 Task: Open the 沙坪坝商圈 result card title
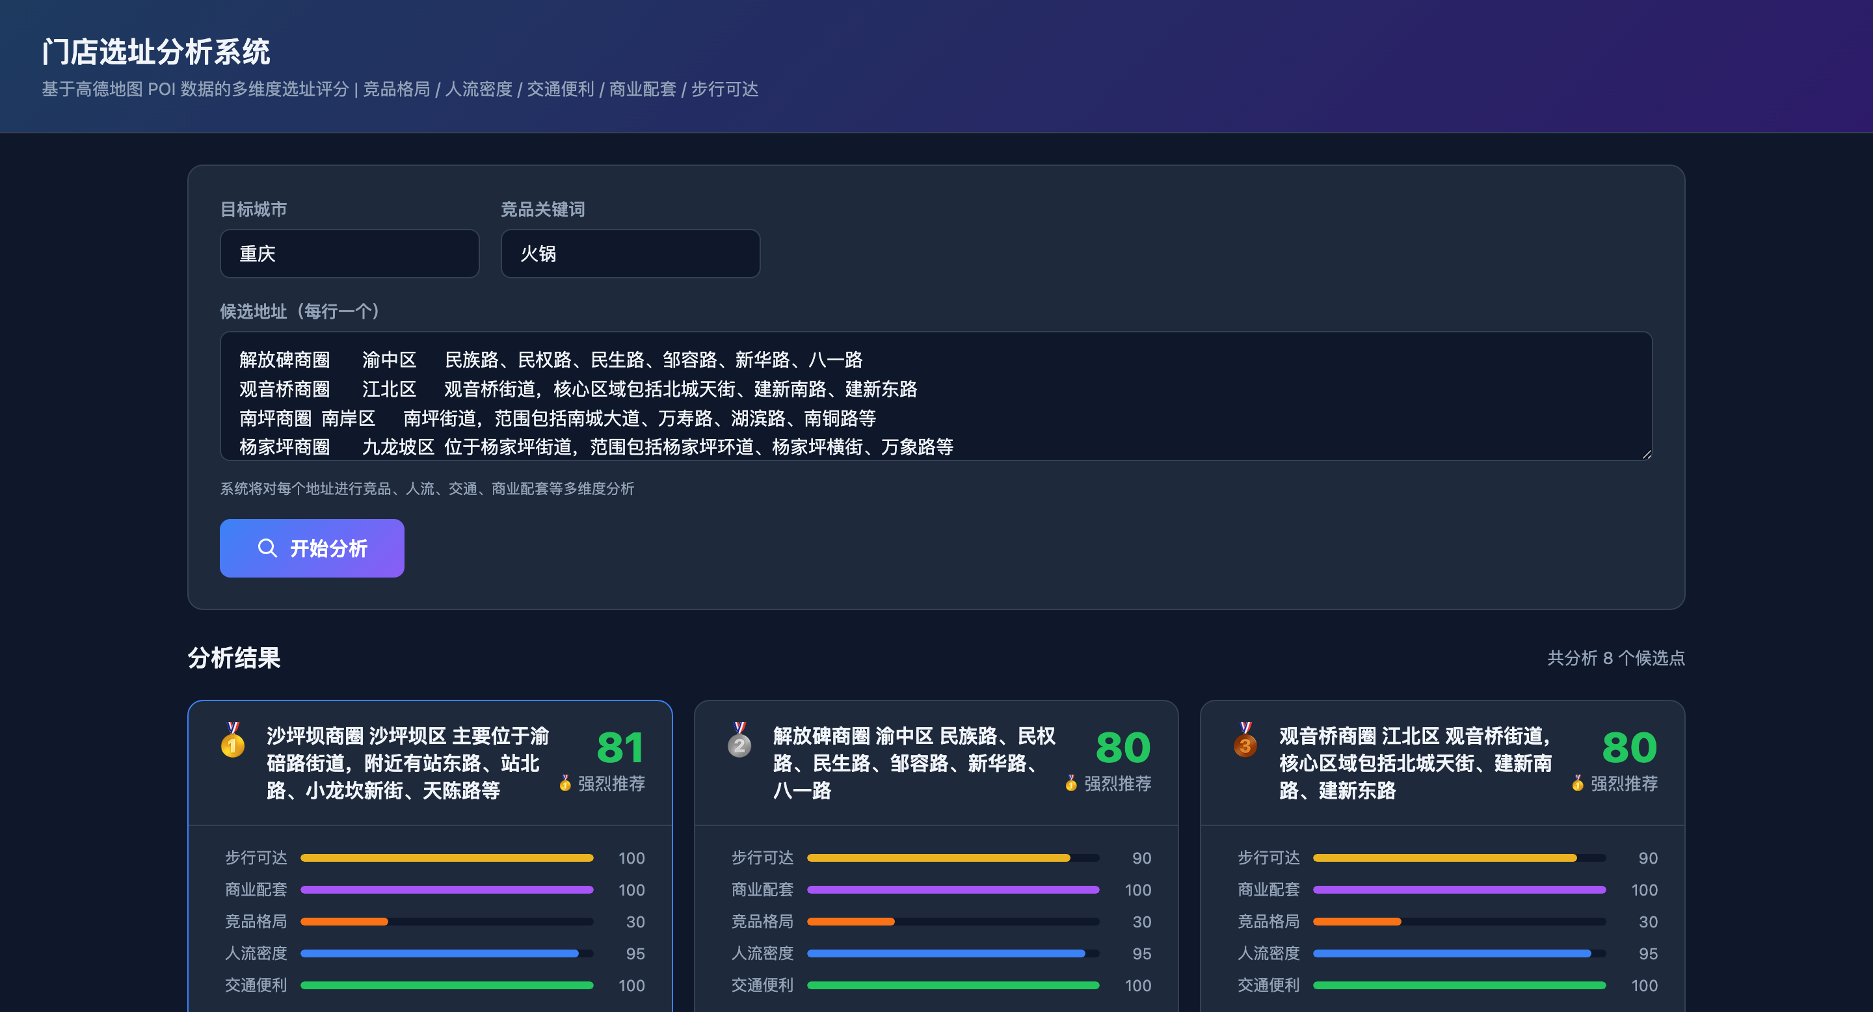coord(408,764)
